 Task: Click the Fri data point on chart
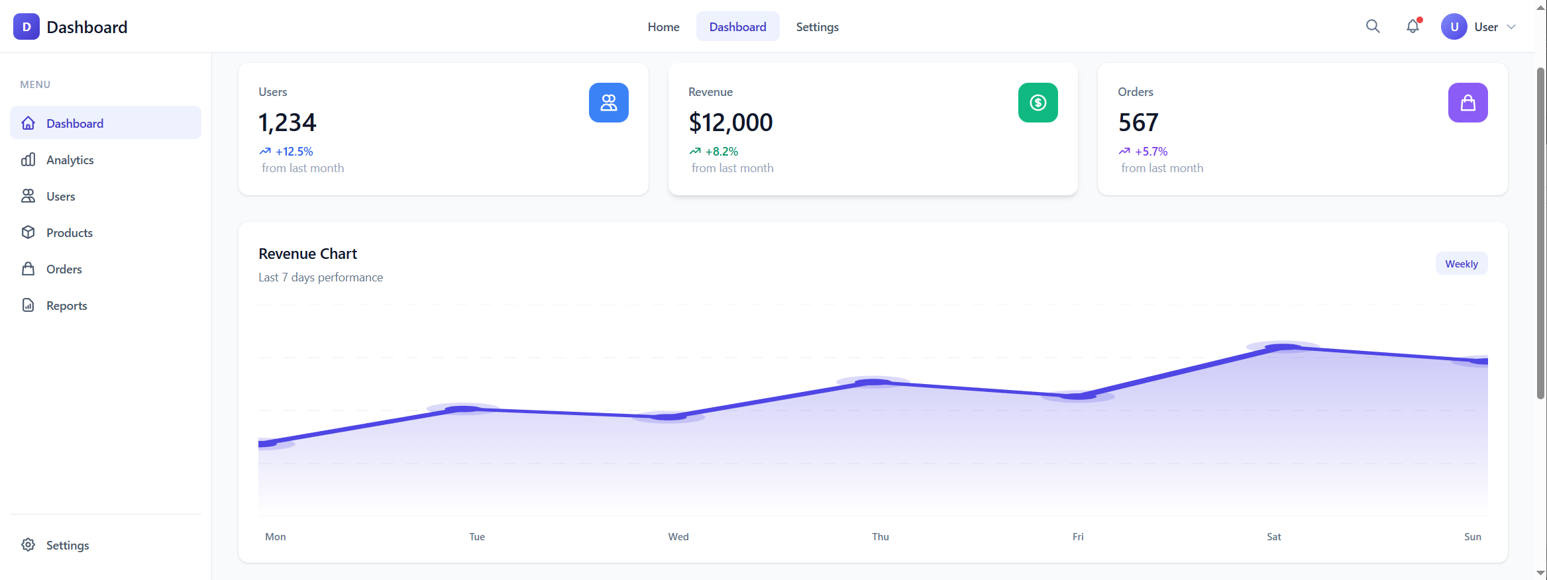coord(1078,396)
